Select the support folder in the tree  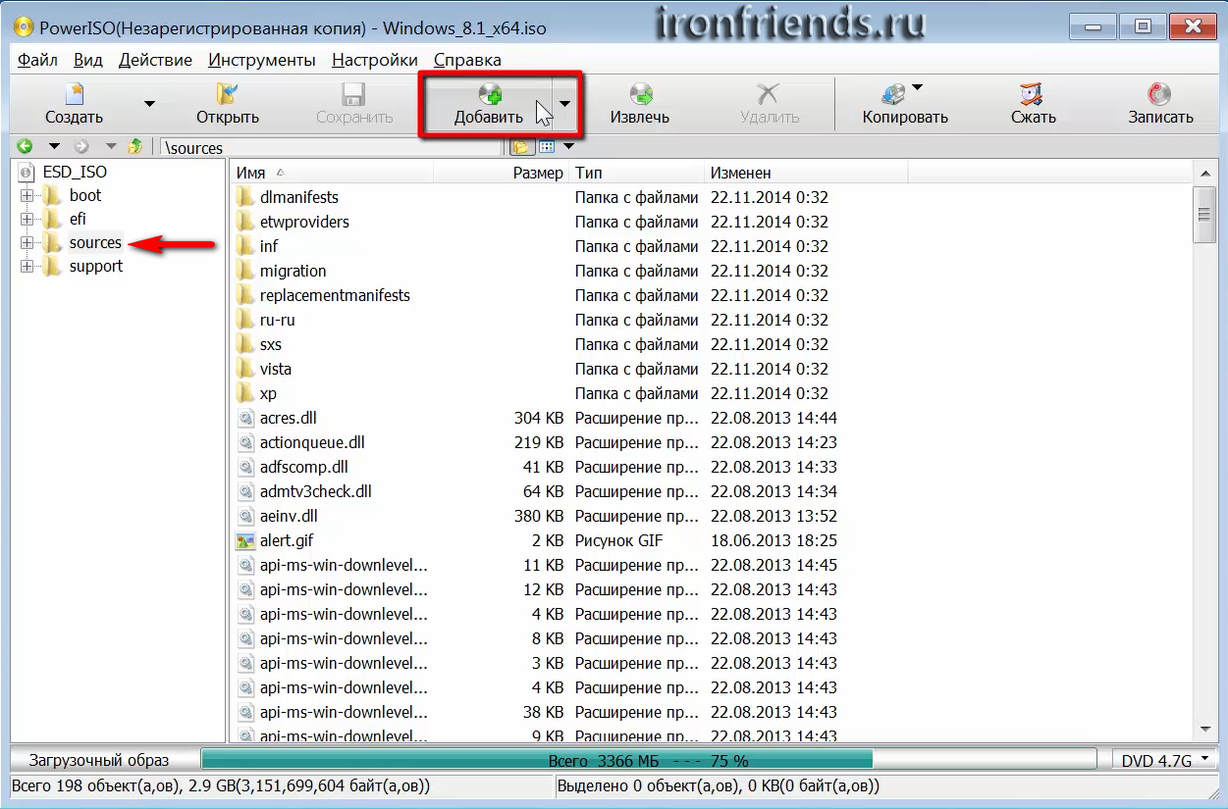(x=96, y=267)
